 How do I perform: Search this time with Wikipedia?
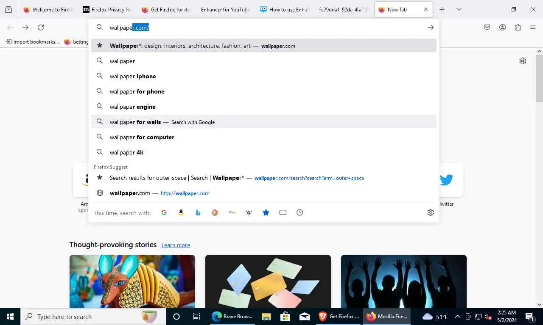[x=249, y=212]
